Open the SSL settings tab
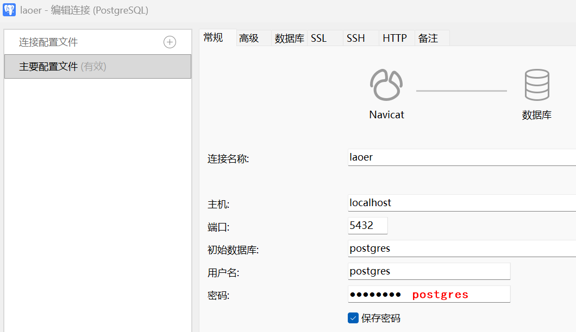Screen dimensions: 576x332 [319, 38]
